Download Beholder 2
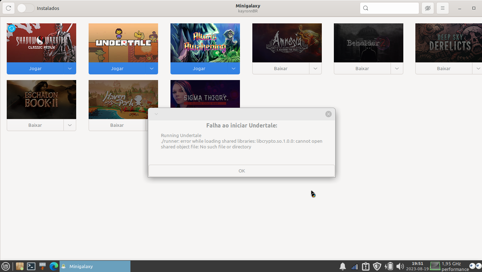 click(x=362, y=68)
